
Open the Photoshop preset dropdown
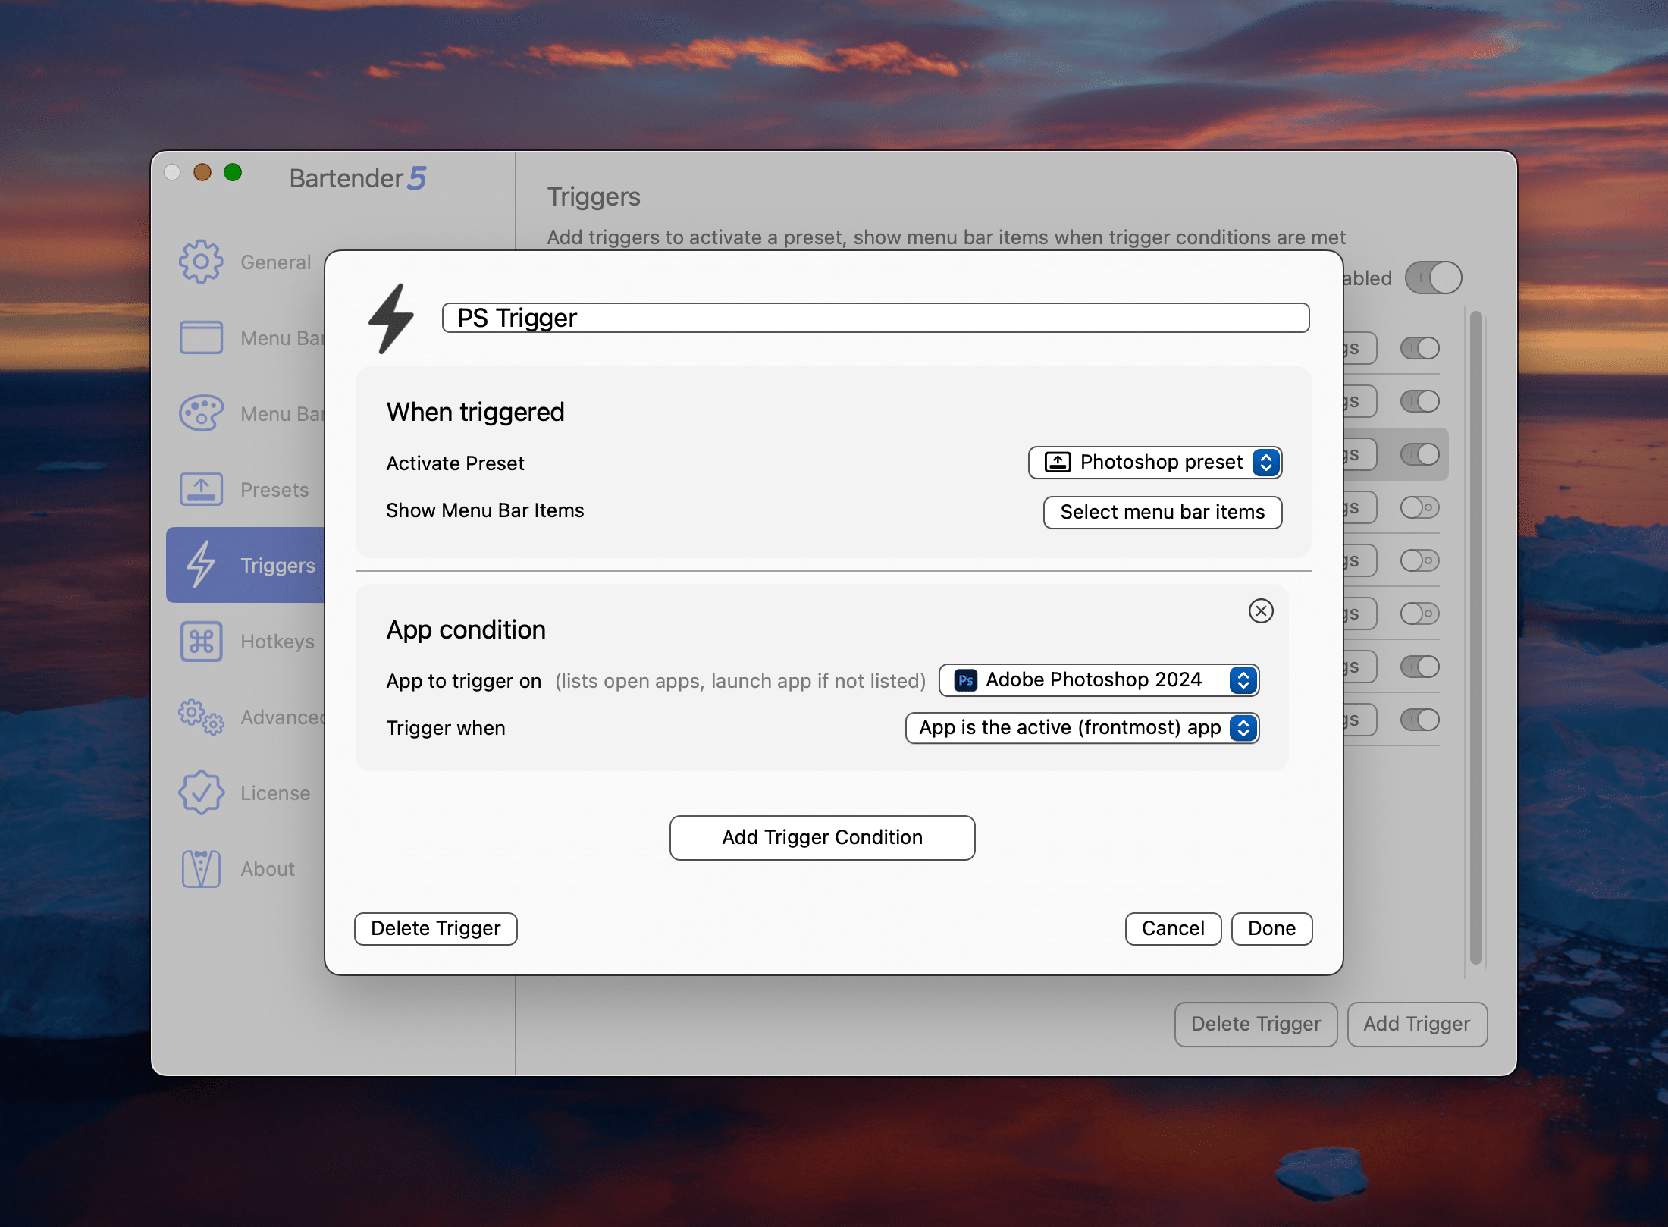(x=1155, y=463)
